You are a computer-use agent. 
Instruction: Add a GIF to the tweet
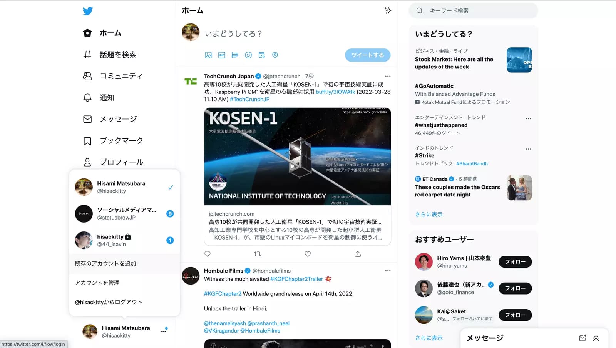pyautogui.click(x=222, y=55)
